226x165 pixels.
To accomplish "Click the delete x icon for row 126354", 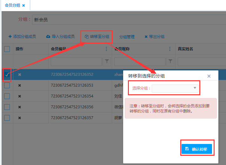I will point(20,96).
